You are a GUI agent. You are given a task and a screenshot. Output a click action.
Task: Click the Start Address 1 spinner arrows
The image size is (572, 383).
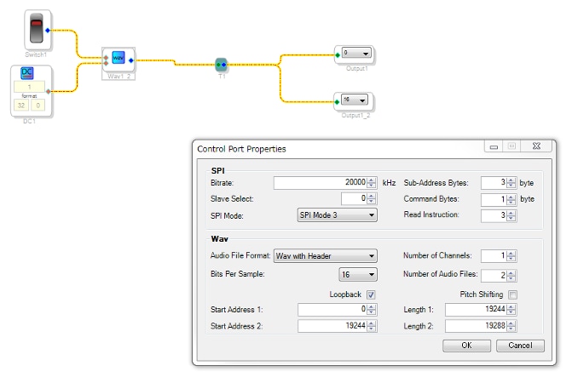coord(372,310)
